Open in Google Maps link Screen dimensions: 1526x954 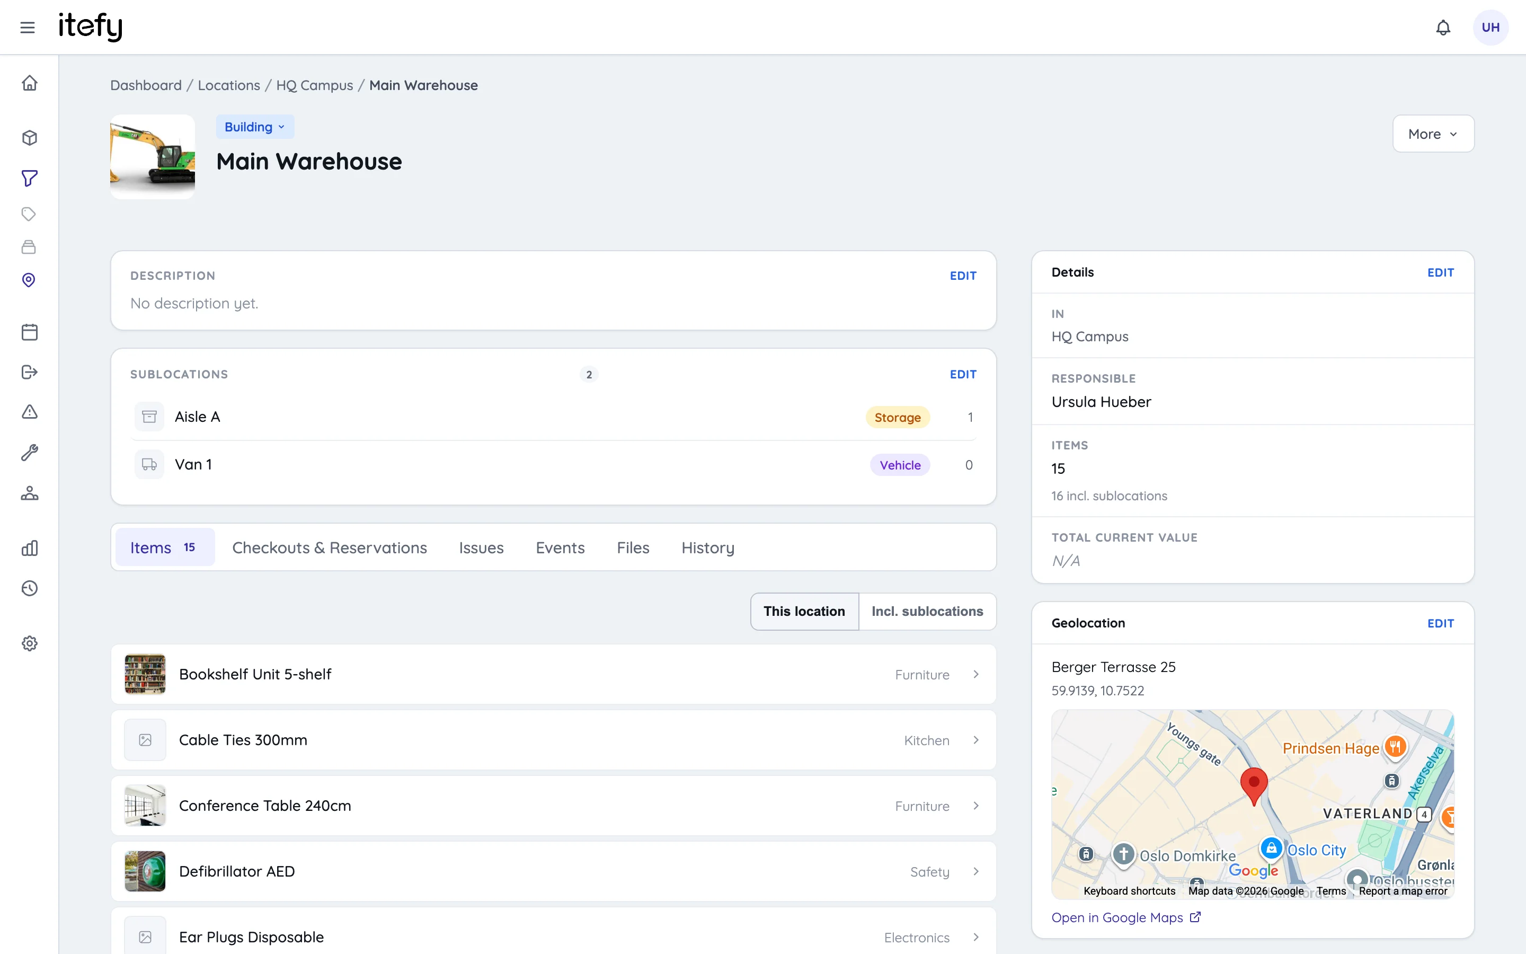[1126, 917]
